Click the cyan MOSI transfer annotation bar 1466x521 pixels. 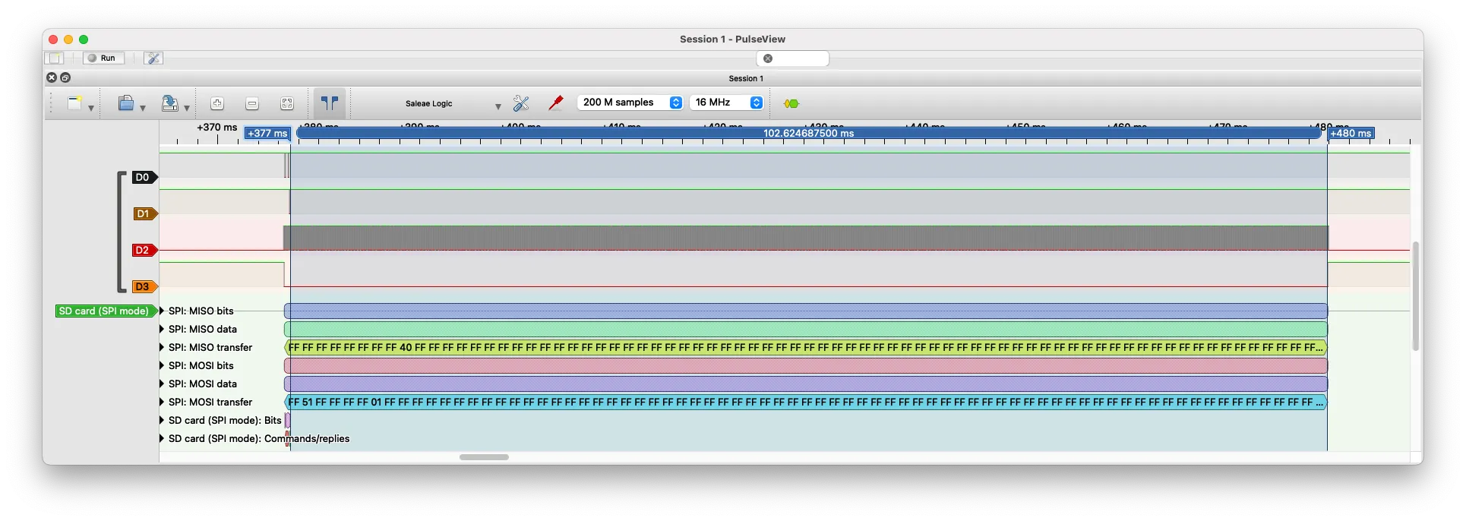point(806,402)
